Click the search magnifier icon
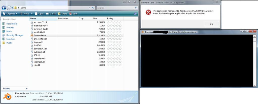The height and width of the screenshot is (104, 258). [136, 8]
